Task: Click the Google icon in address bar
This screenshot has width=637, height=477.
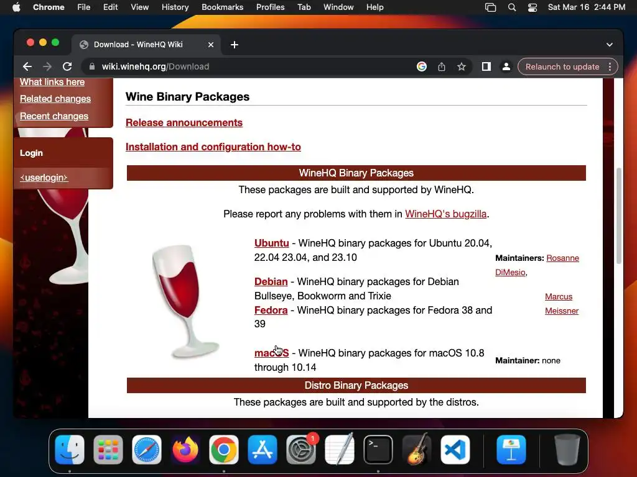Action: coord(422,66)
